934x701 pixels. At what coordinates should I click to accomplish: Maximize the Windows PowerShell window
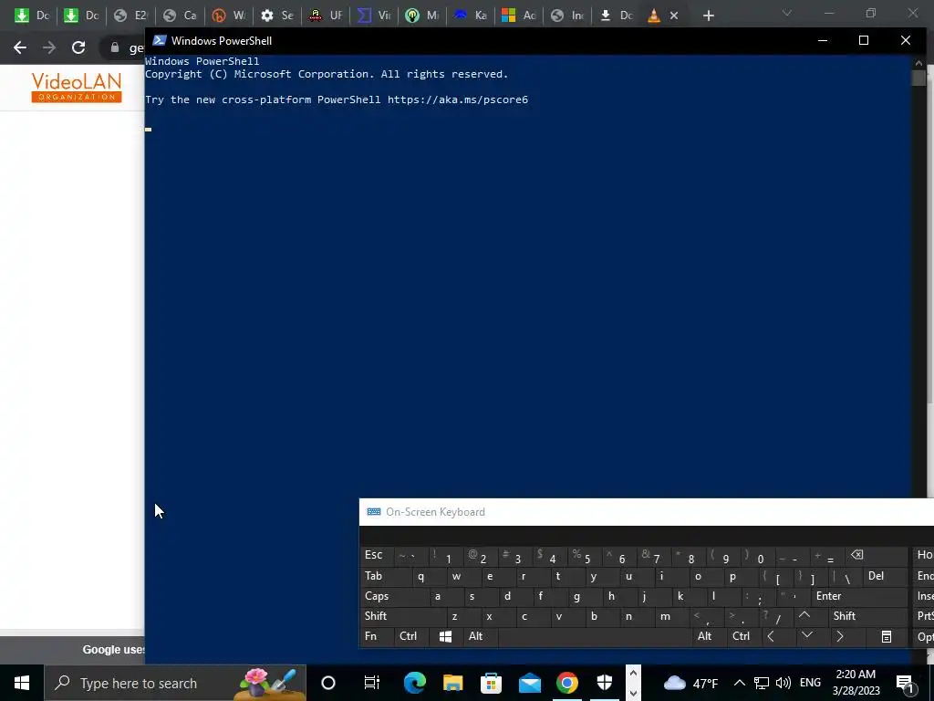tap(864, 40)
